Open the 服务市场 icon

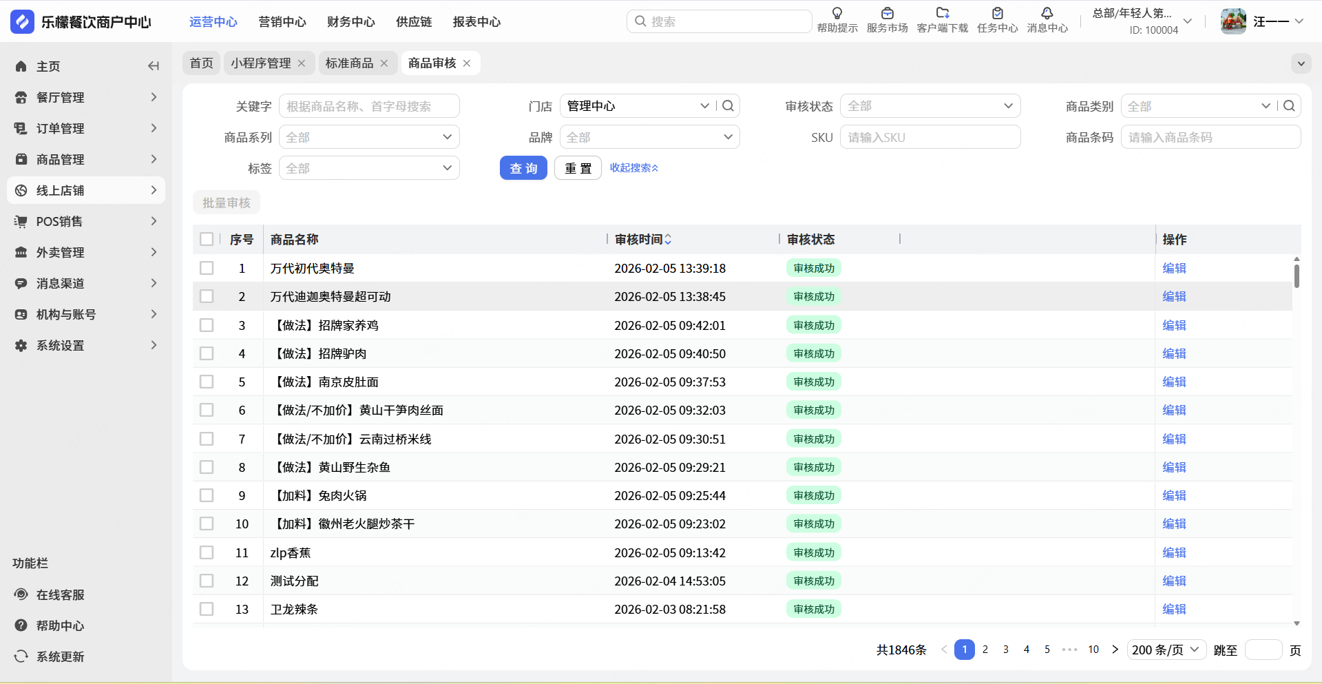[887, 14]
